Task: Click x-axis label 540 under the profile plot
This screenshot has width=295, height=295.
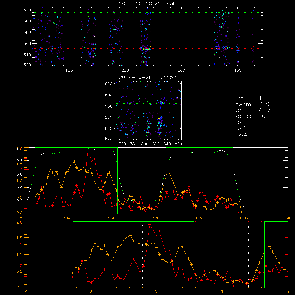Action: coord(68,218)
